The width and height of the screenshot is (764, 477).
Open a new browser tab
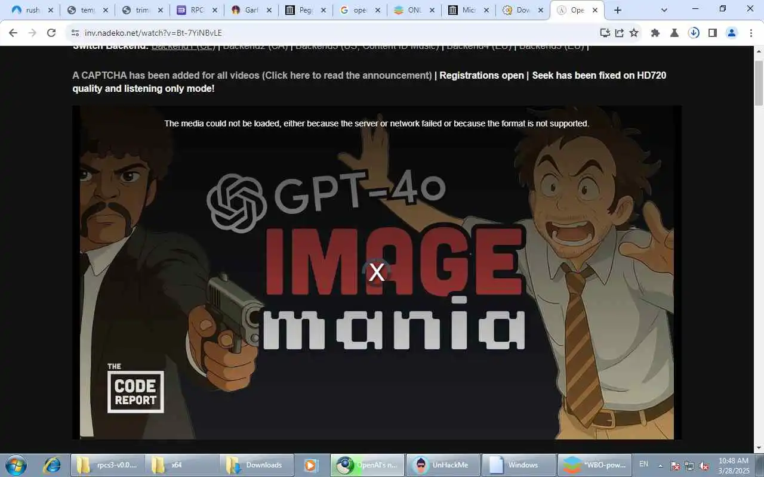(618, 10)
